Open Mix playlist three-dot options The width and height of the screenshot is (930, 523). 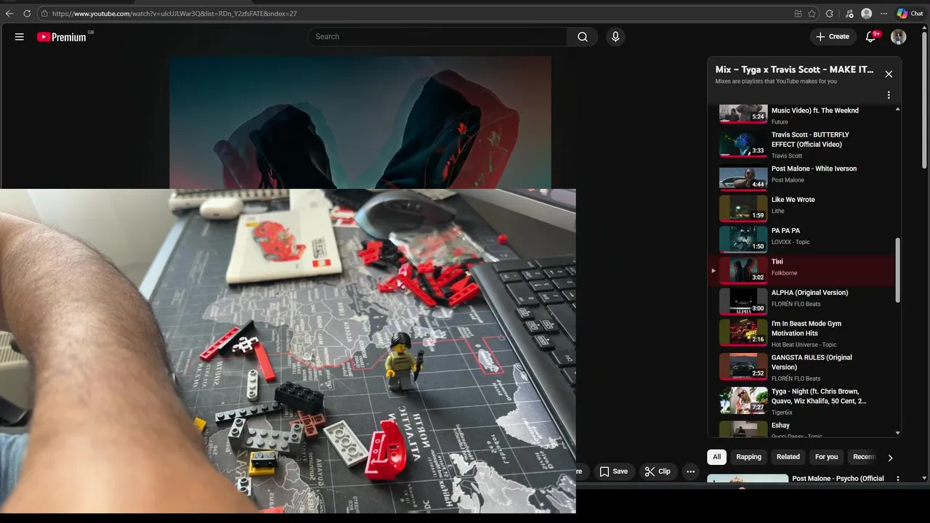point(889,95)
